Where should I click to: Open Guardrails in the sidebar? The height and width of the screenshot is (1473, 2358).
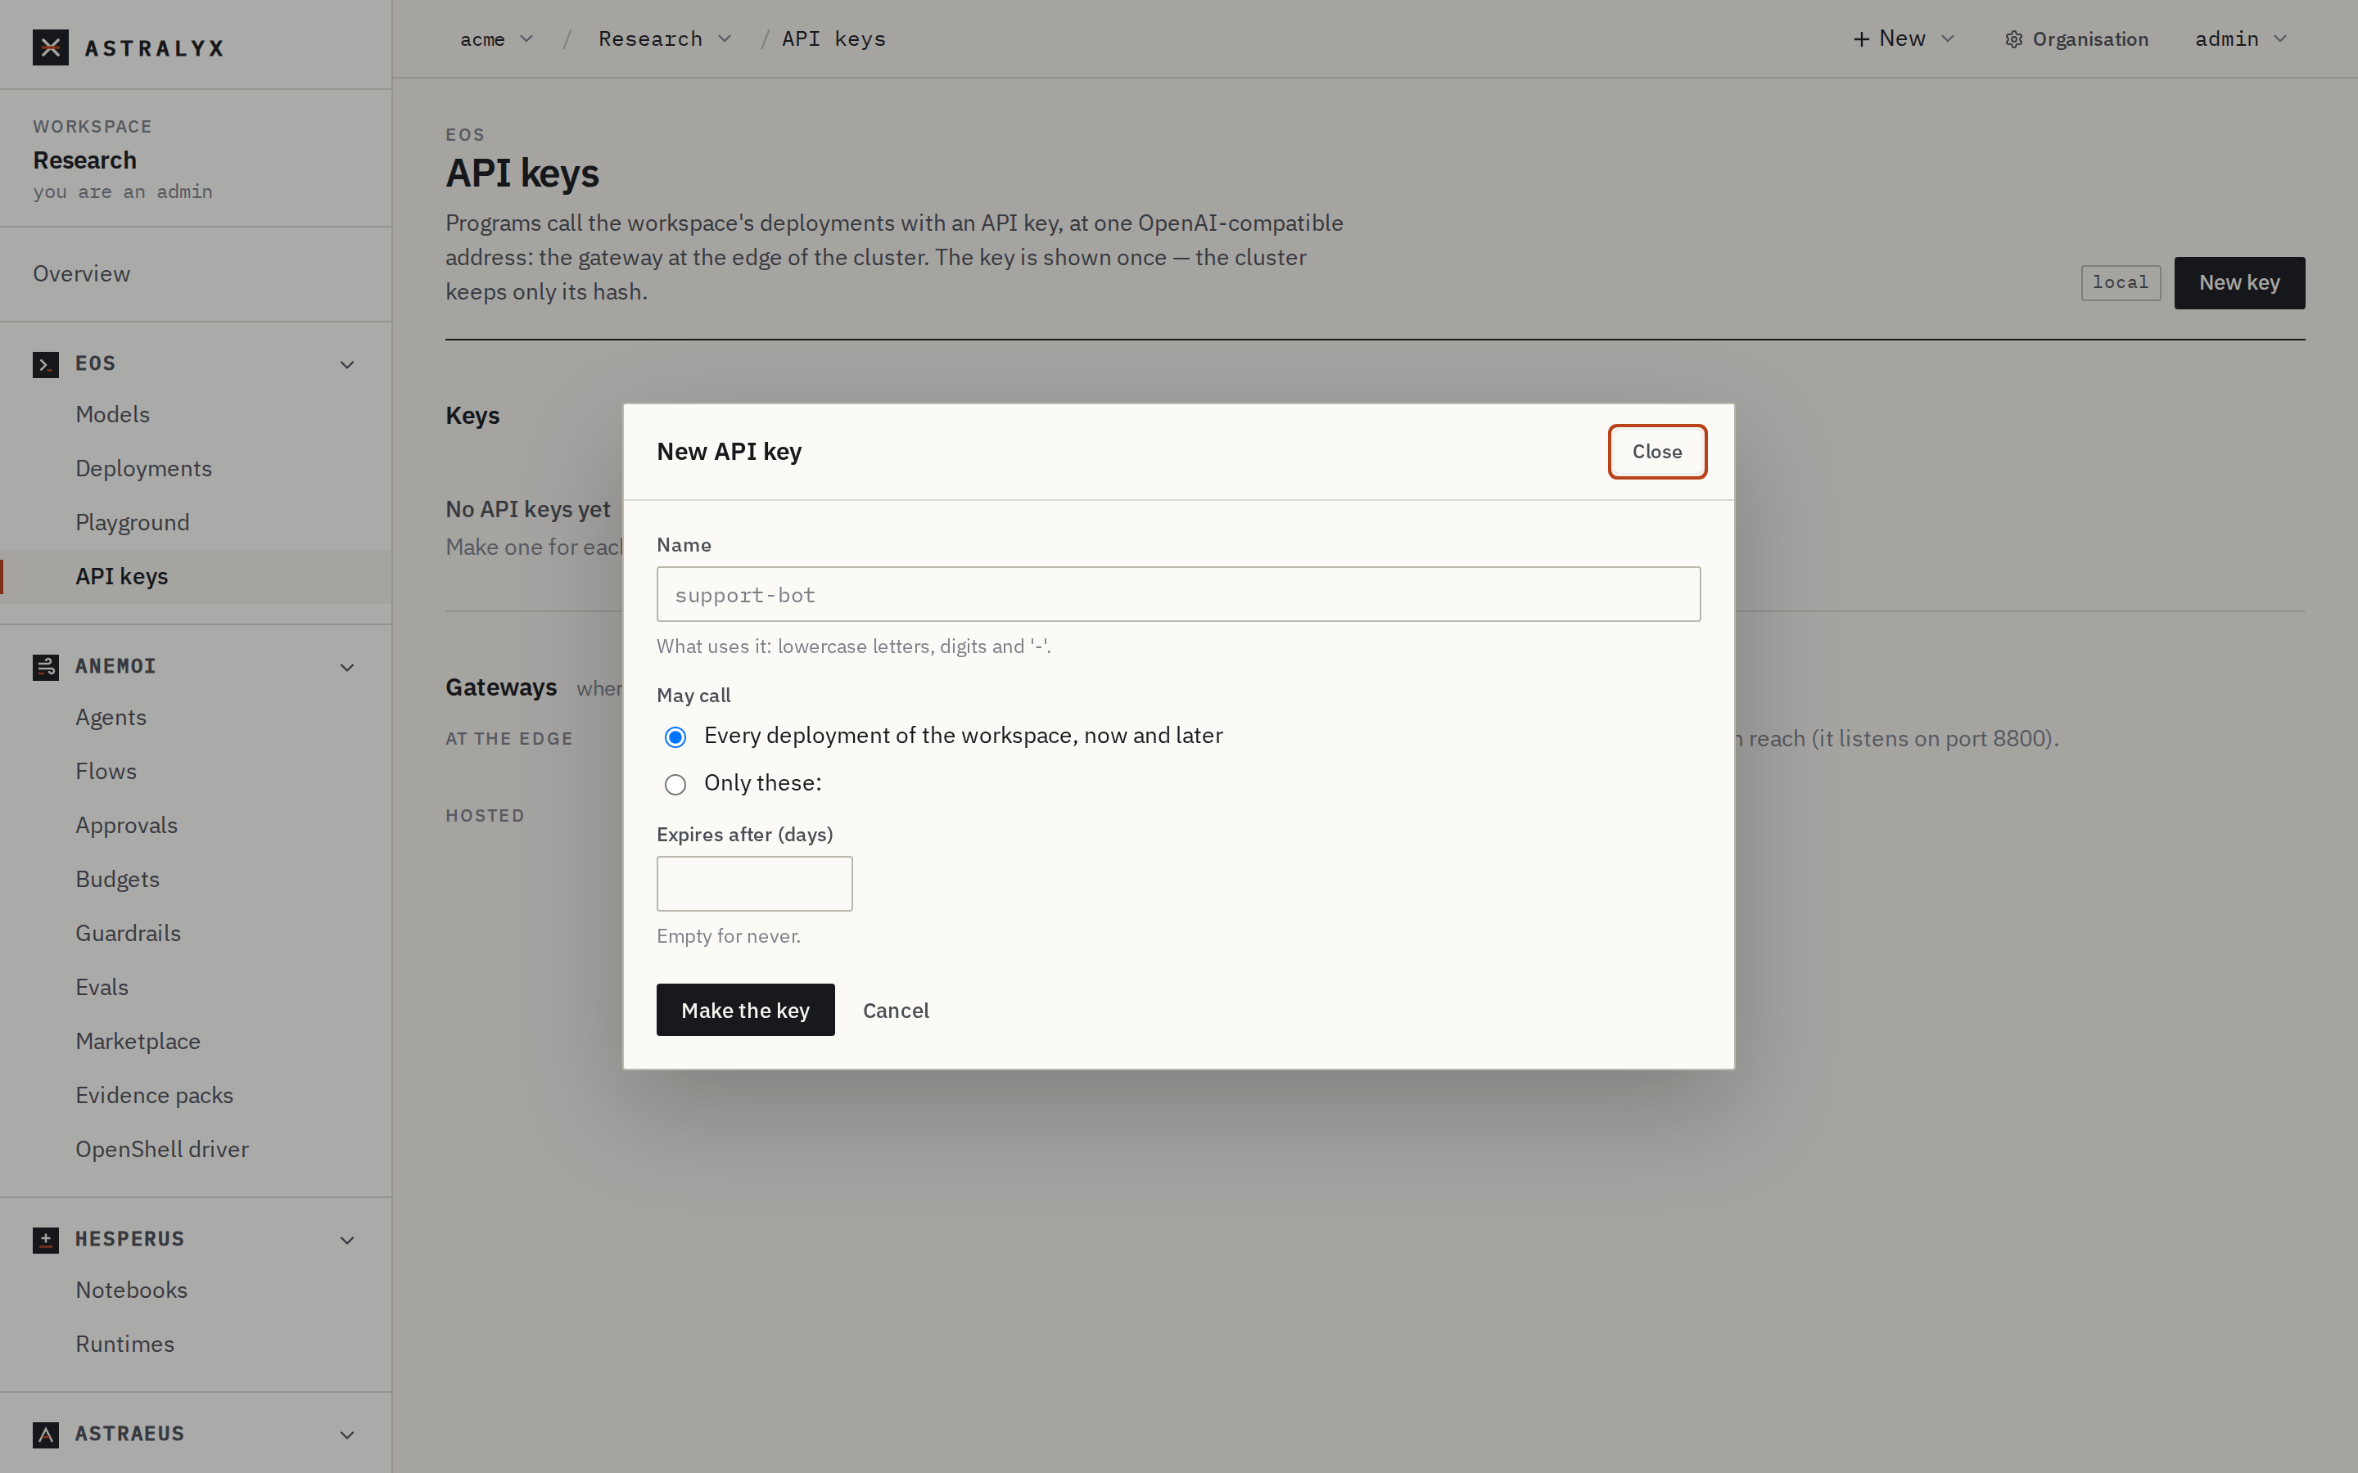(x=129, y=933)
